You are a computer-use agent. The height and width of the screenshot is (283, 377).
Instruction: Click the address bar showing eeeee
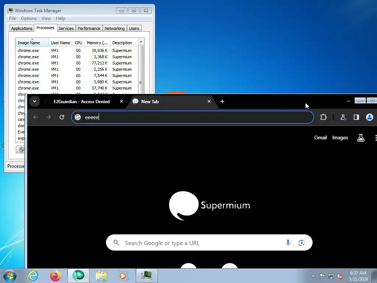(192, 117)
